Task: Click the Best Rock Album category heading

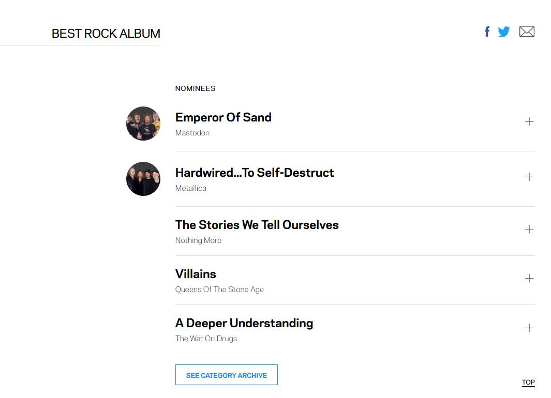Action: click(x=106, y=34)
